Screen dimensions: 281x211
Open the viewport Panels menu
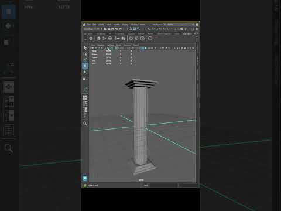136,45
